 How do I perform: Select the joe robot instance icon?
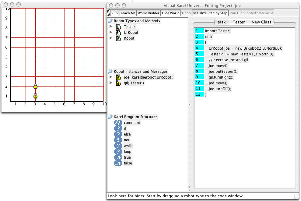(118, 77)
